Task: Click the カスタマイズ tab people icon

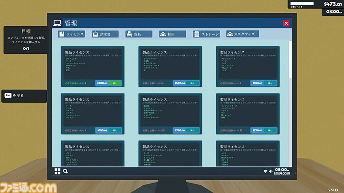Action: coord(231,34)
